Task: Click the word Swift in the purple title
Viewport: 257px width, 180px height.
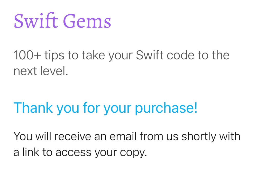Action: click(x=36, y=21)
